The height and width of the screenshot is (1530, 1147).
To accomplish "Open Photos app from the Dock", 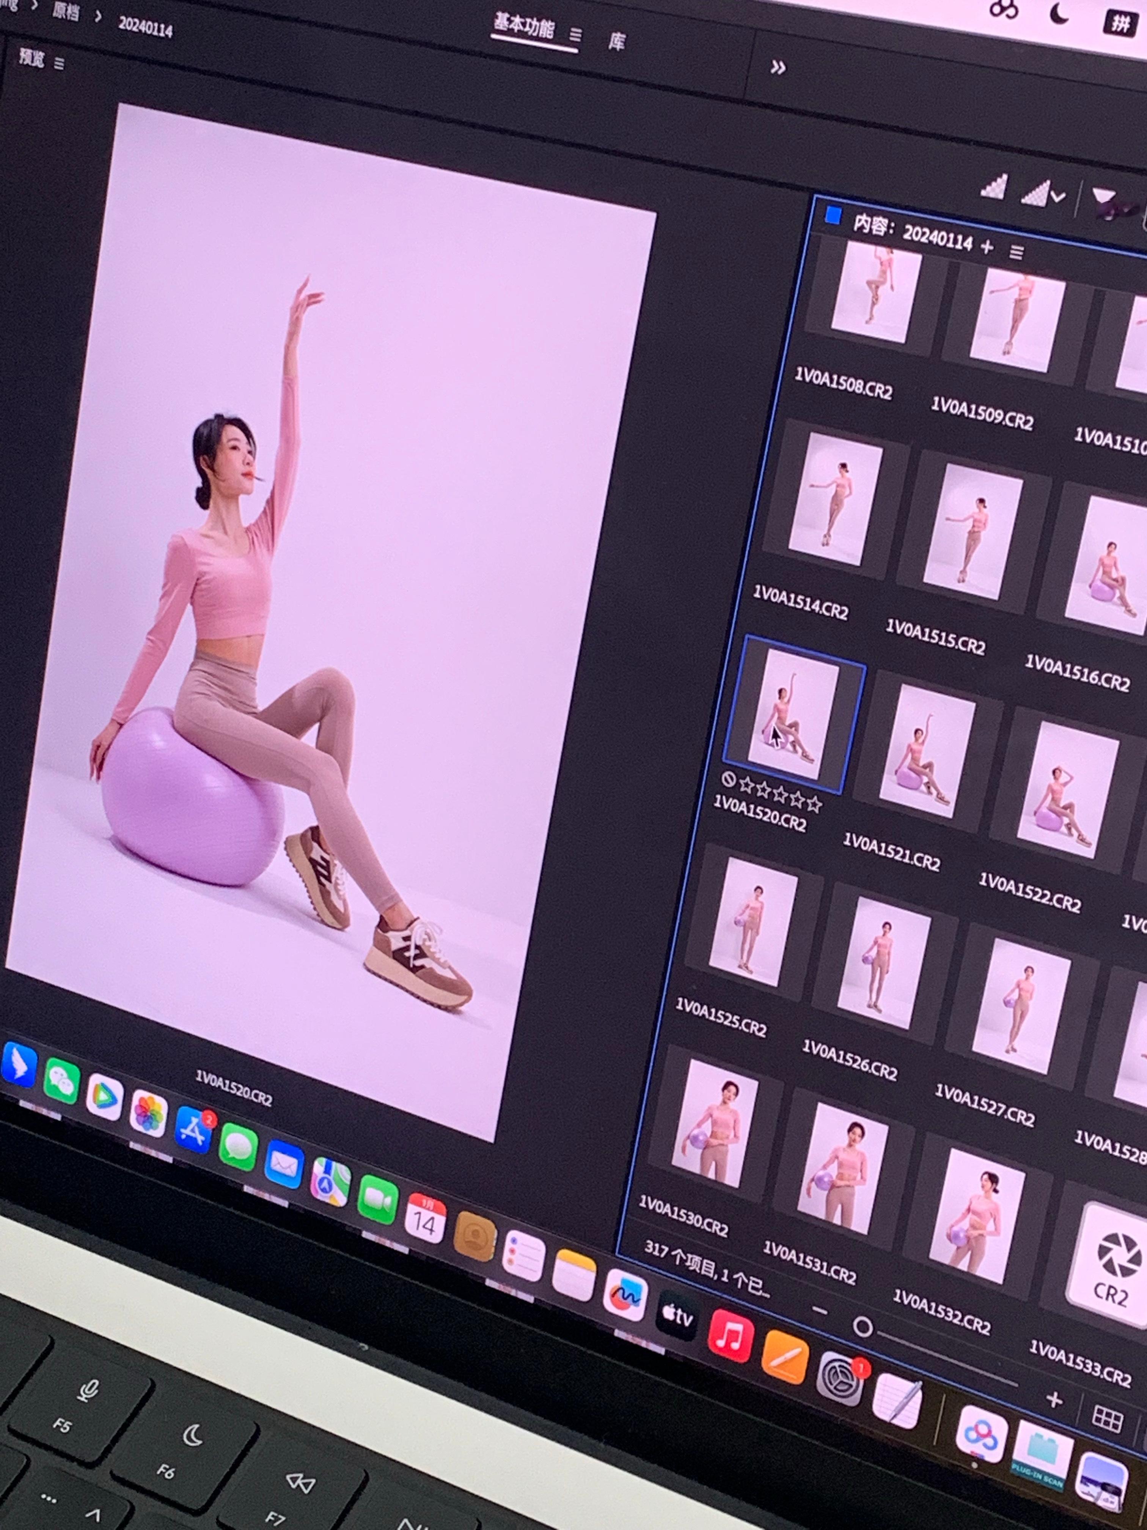I will (149, 1113).
